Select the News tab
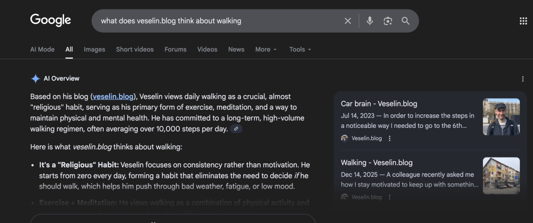This screenshot has height=223, width=533. tap(236, 49)
